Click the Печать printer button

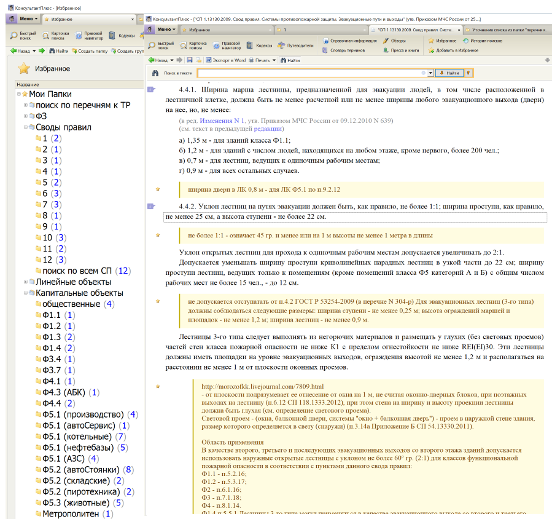click(x=259, y=60)
